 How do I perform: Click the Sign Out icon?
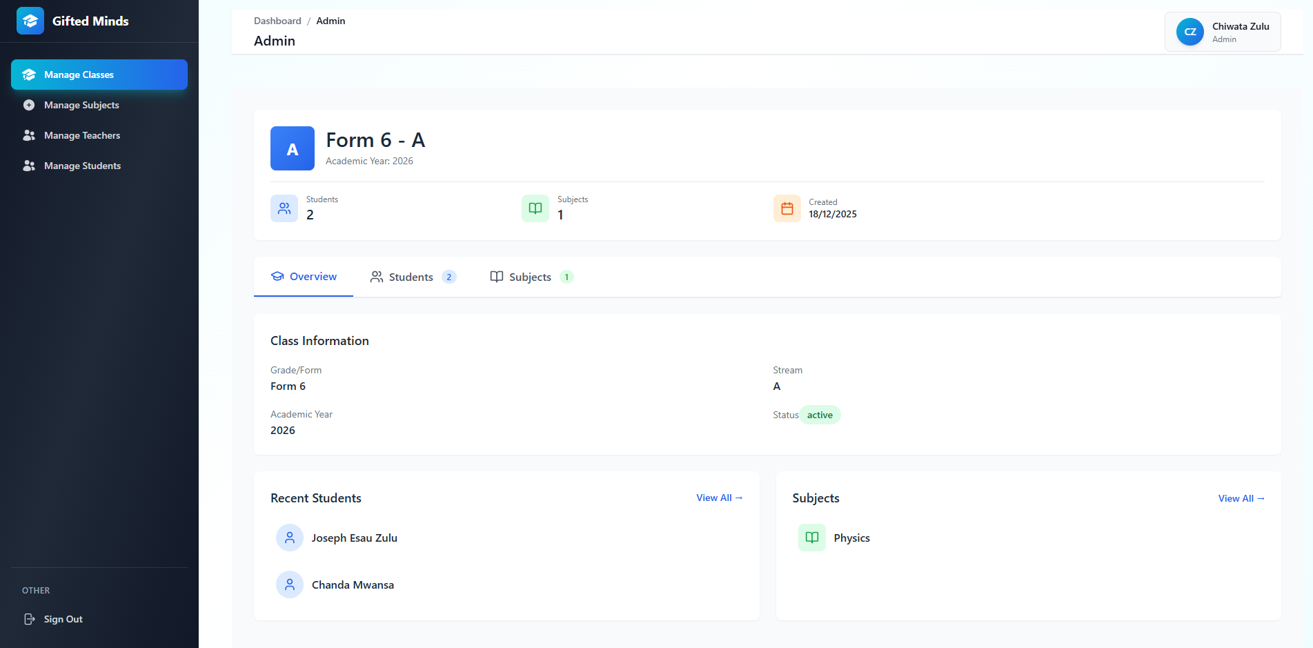point(28,619)
